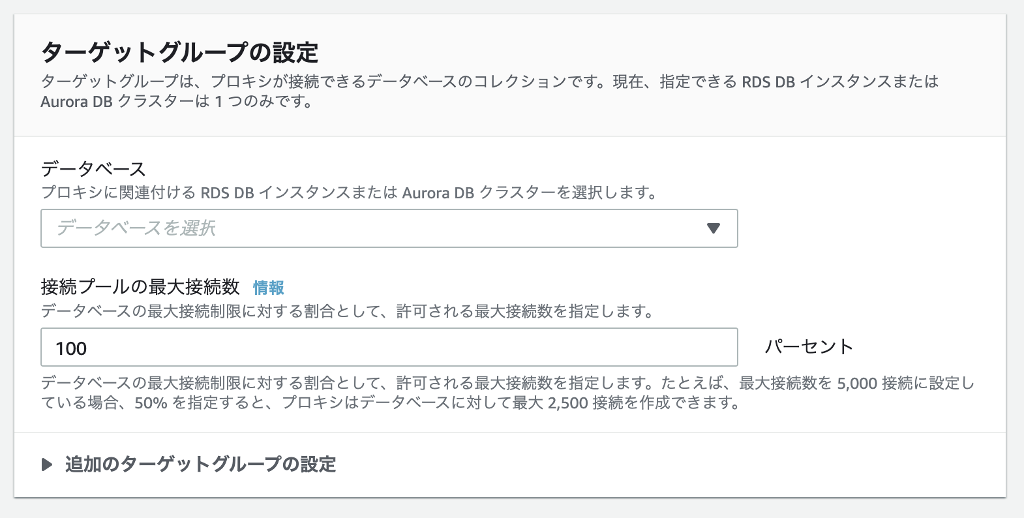Click the dropdown arrow on the database selector
Image resolution: width=1024 pixels, height=518 pixels.
coord(714,228)
